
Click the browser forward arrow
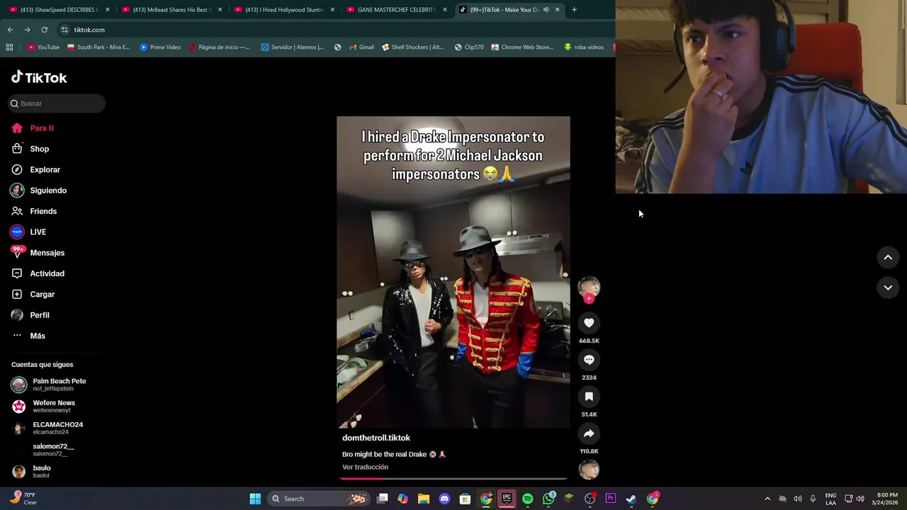27,30
